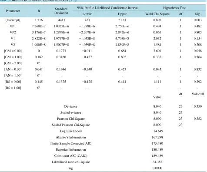This screenshot has width=207, height=172.
Task: Click the B value '0.145'
Action: [x=39, y=82]
